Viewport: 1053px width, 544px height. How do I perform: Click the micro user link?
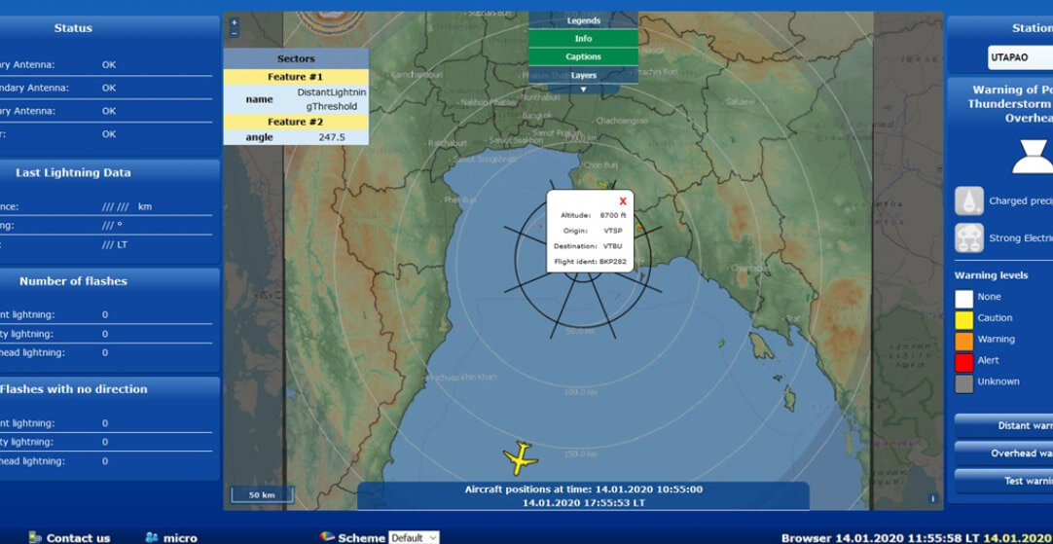pos(180,538)
